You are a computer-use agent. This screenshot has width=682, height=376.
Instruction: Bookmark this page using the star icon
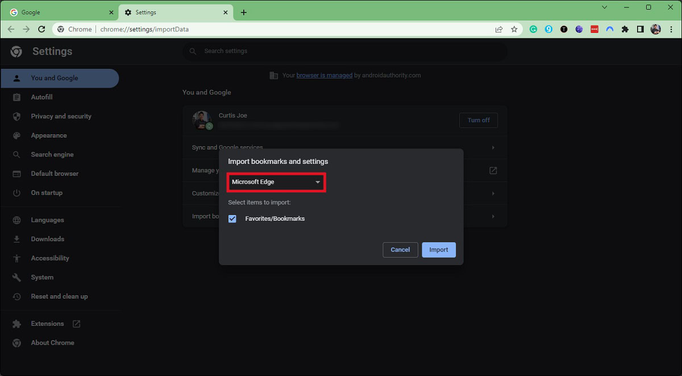click(x=514, y=29)
